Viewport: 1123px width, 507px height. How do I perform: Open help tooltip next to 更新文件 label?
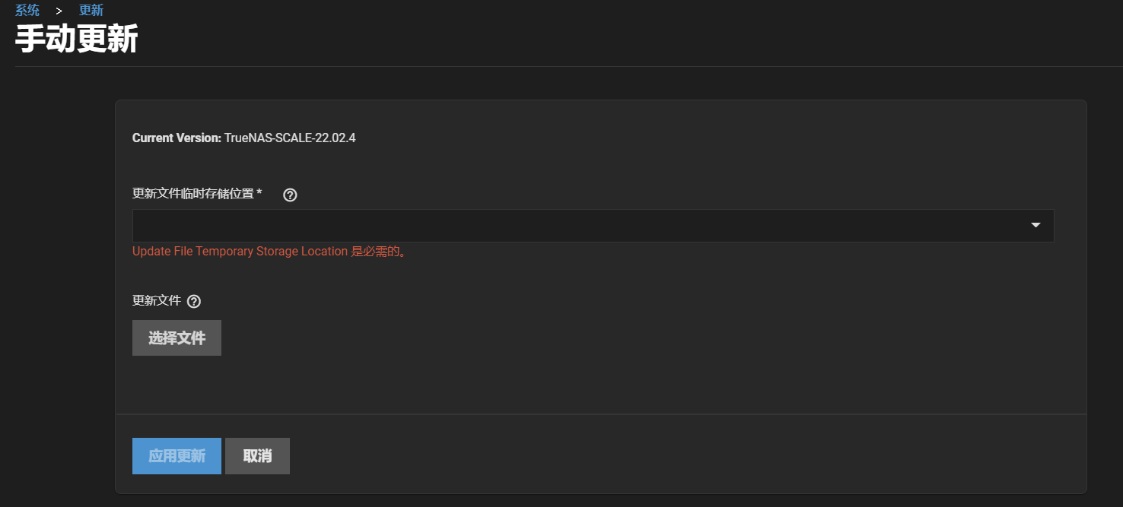194,301
